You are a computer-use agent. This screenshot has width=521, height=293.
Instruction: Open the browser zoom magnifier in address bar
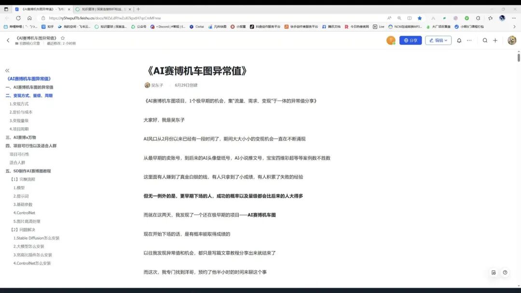tap(399, 18)
